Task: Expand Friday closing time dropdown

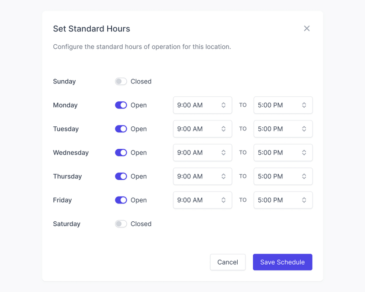Action: 283,200
